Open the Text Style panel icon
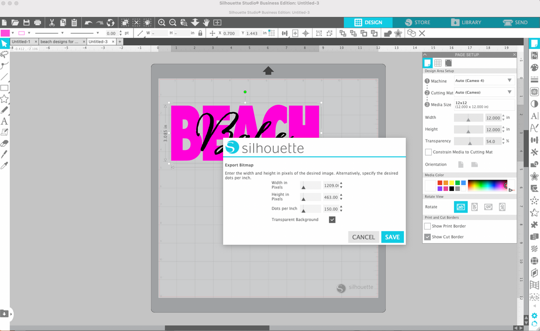This screenshot has width=540, height=331. (534, 116)
